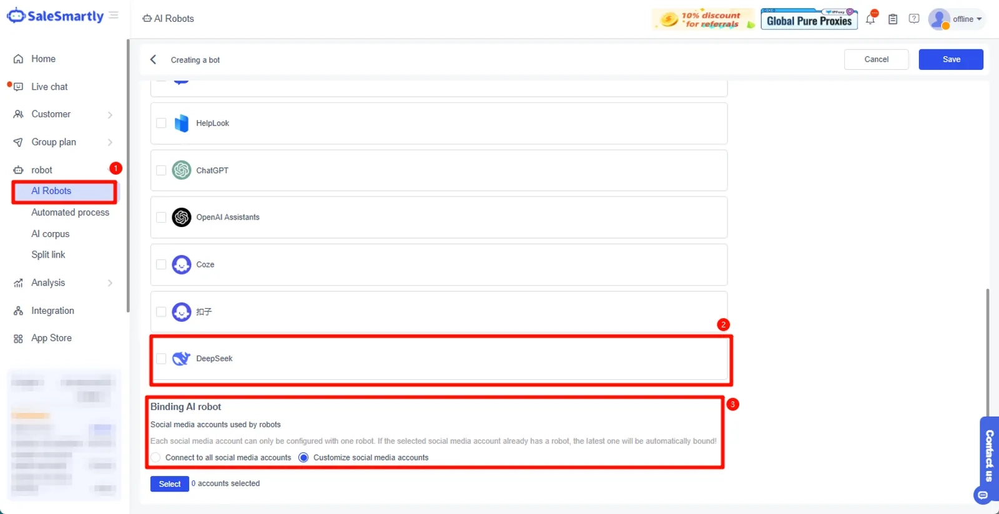
Task: Click the App Store grid icon
Action: click(18, 338)
